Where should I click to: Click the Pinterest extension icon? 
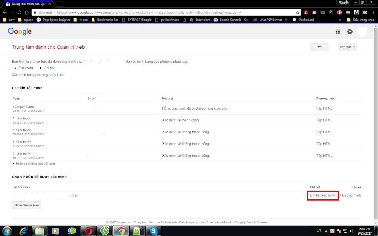click(306, 12)
